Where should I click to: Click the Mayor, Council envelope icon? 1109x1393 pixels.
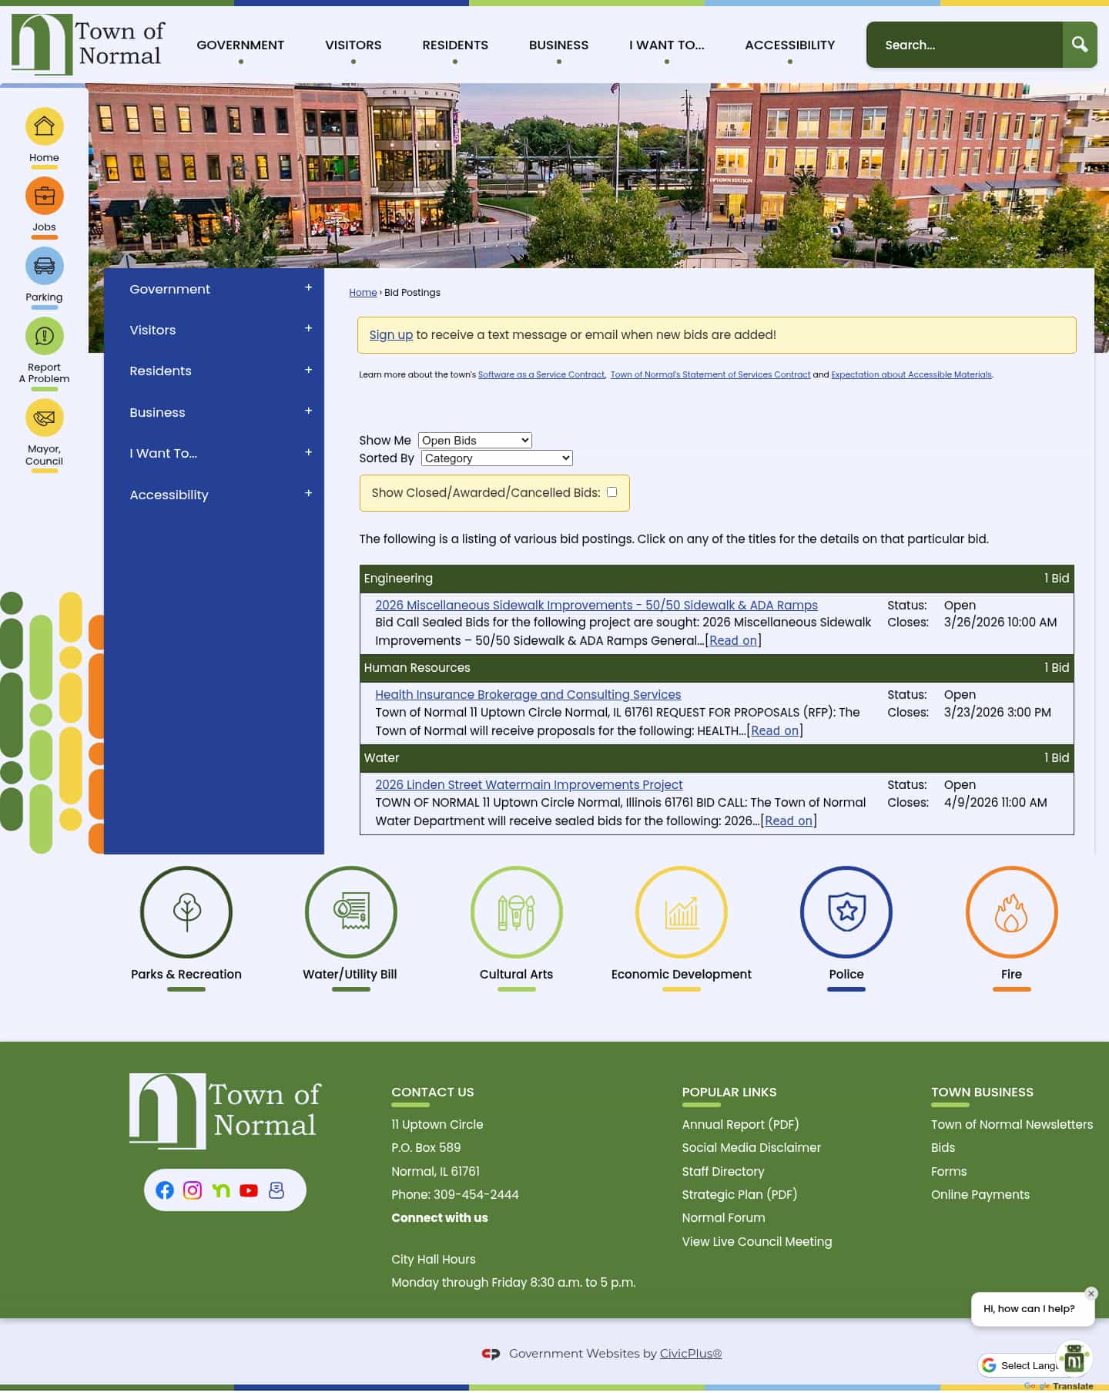click(44, 418)
